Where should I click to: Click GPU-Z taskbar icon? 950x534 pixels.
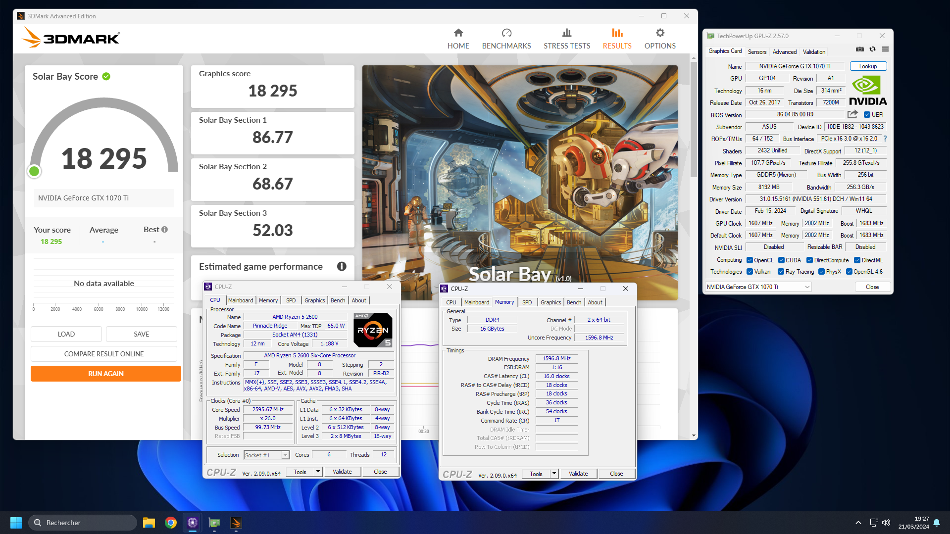pos(214,523)
